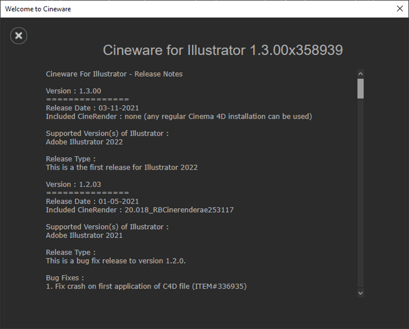The image size is (409, 329).
Task: Click 'Release Date : 03-11-2021' text
Action: click(93, 108)
